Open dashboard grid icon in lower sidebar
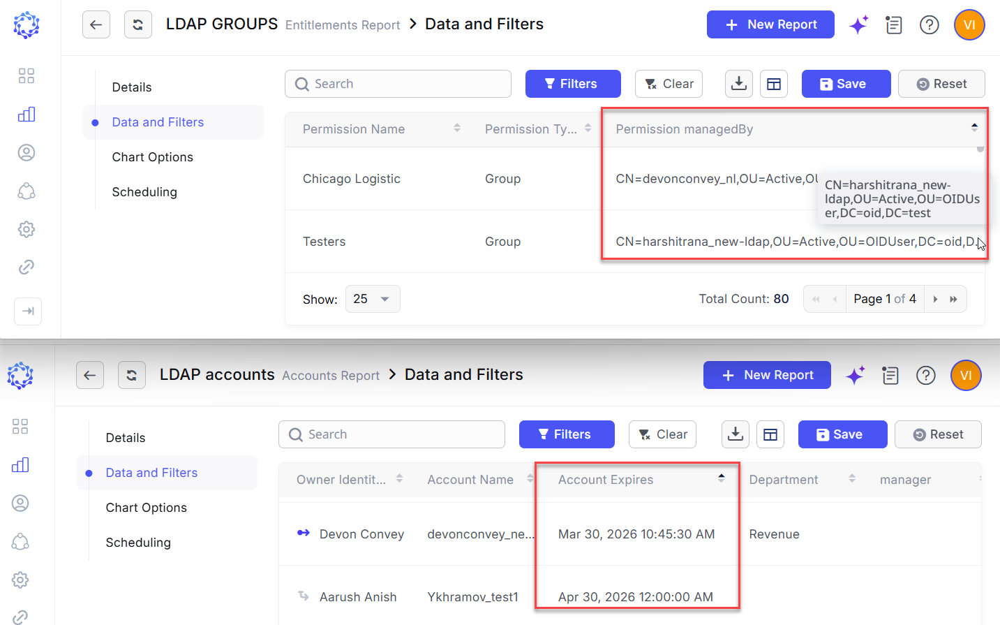 (20, 426)
